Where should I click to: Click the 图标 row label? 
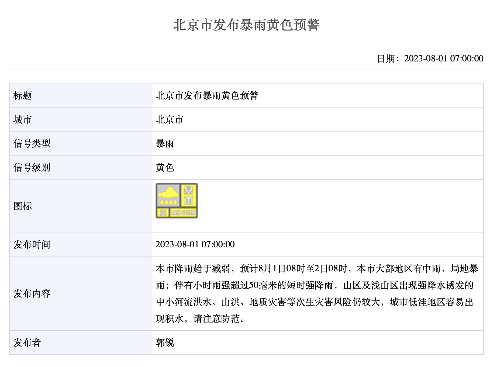point(23,206)
